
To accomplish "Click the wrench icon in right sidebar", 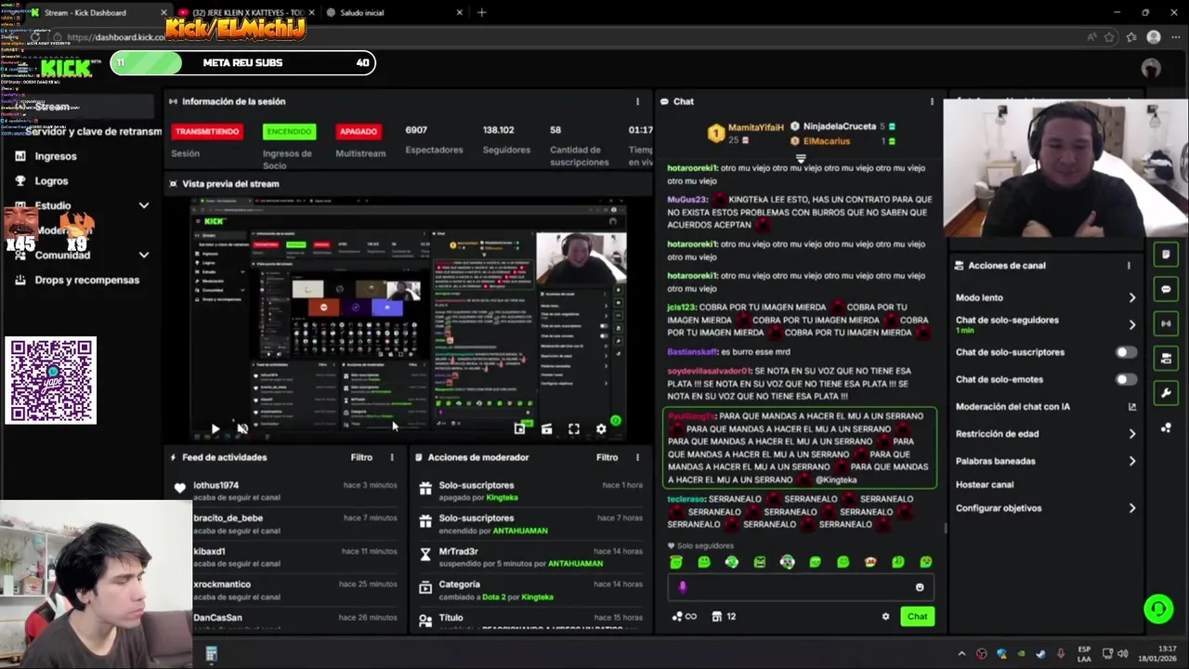I will tap(1166, 393).
